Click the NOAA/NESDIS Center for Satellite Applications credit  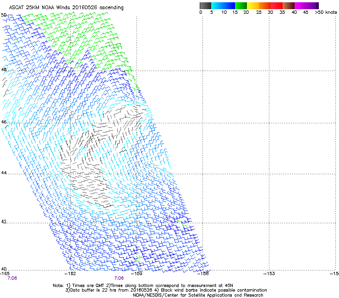click(198, 295)
